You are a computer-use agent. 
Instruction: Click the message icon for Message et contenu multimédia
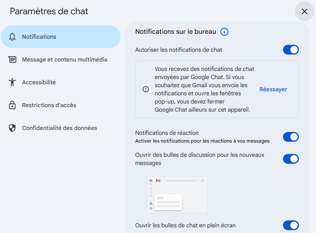pyautogui.click(x=12, y=59)
